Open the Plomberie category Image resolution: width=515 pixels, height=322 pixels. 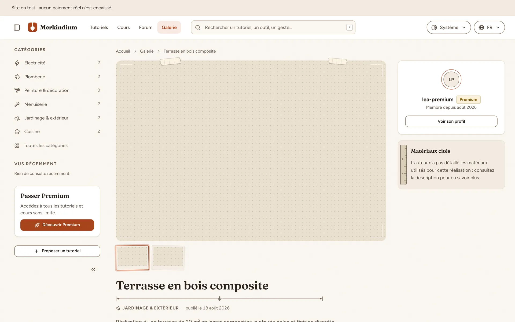(57, 77)
